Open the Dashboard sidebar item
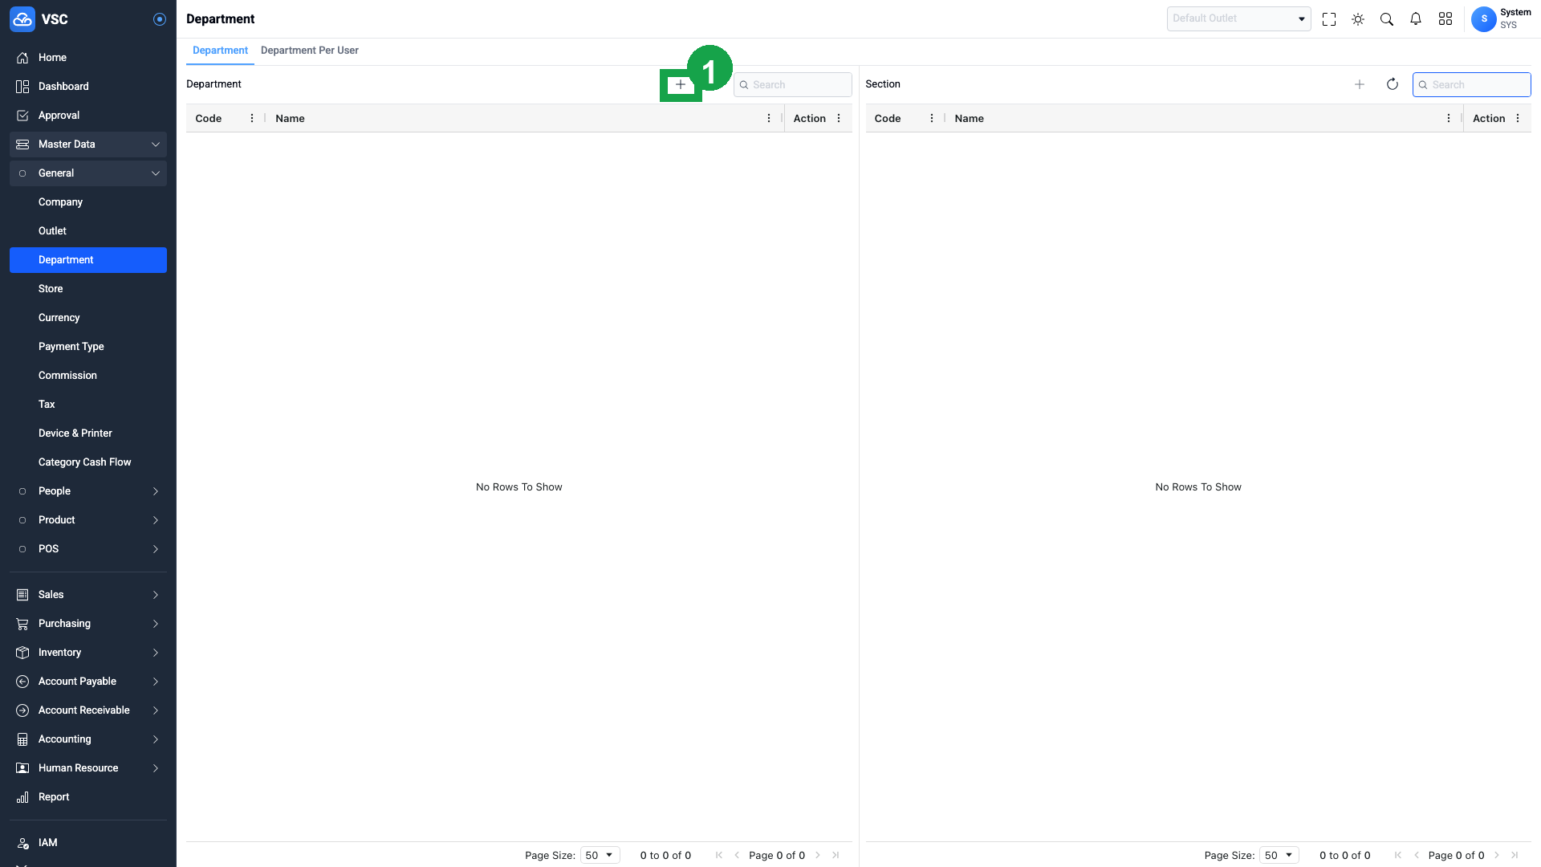The image size is (1541, 867). tap(88, 87)
